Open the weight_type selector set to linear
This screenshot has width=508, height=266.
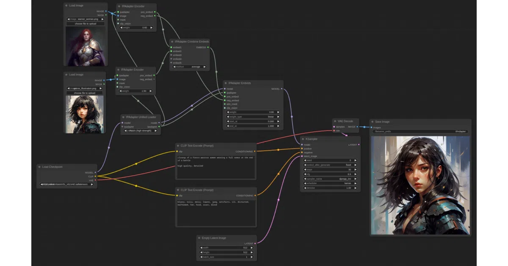254,117
